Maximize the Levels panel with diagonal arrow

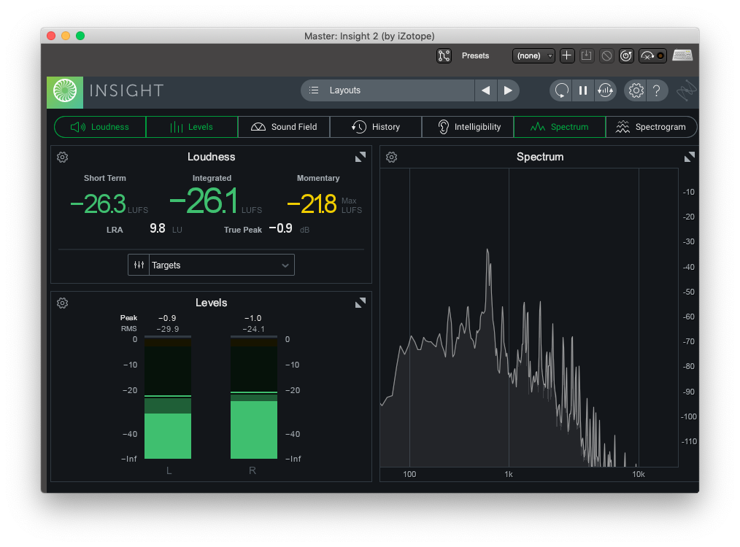[x=360, y=302]
